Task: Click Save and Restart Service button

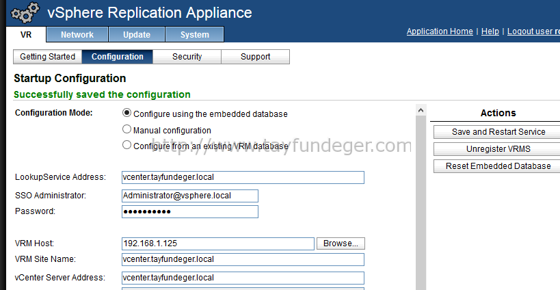Action: point(498,132)
